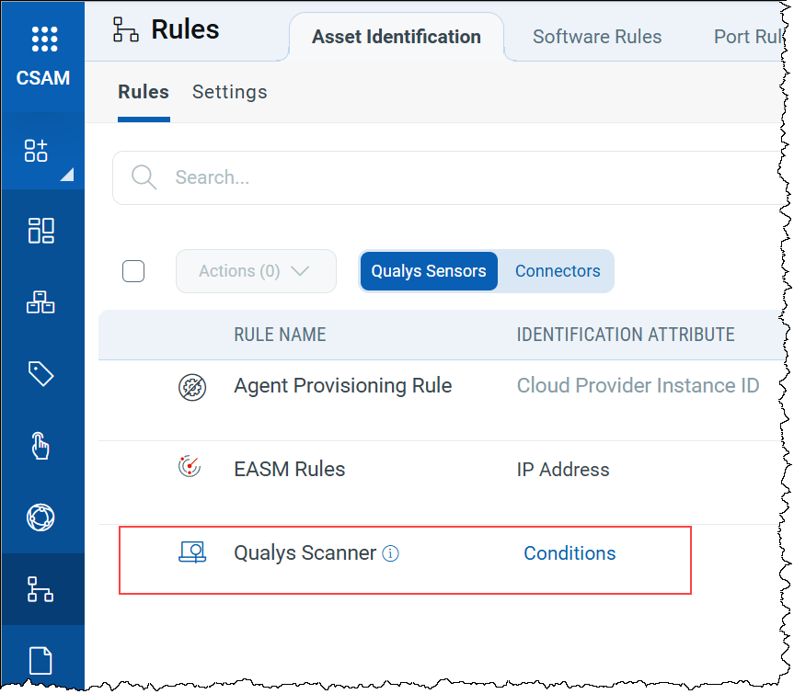The height and width of the screenshot is (694, 794).
Task: Click the Qualys Scanner laptop icon
Action: point(192,552)
